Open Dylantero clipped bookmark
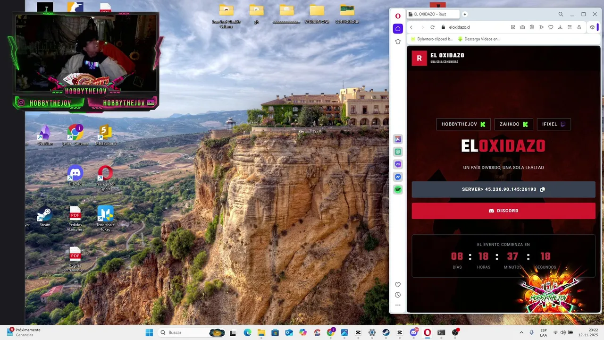This screenshot has width=604, height=340. tap(432, 39)
